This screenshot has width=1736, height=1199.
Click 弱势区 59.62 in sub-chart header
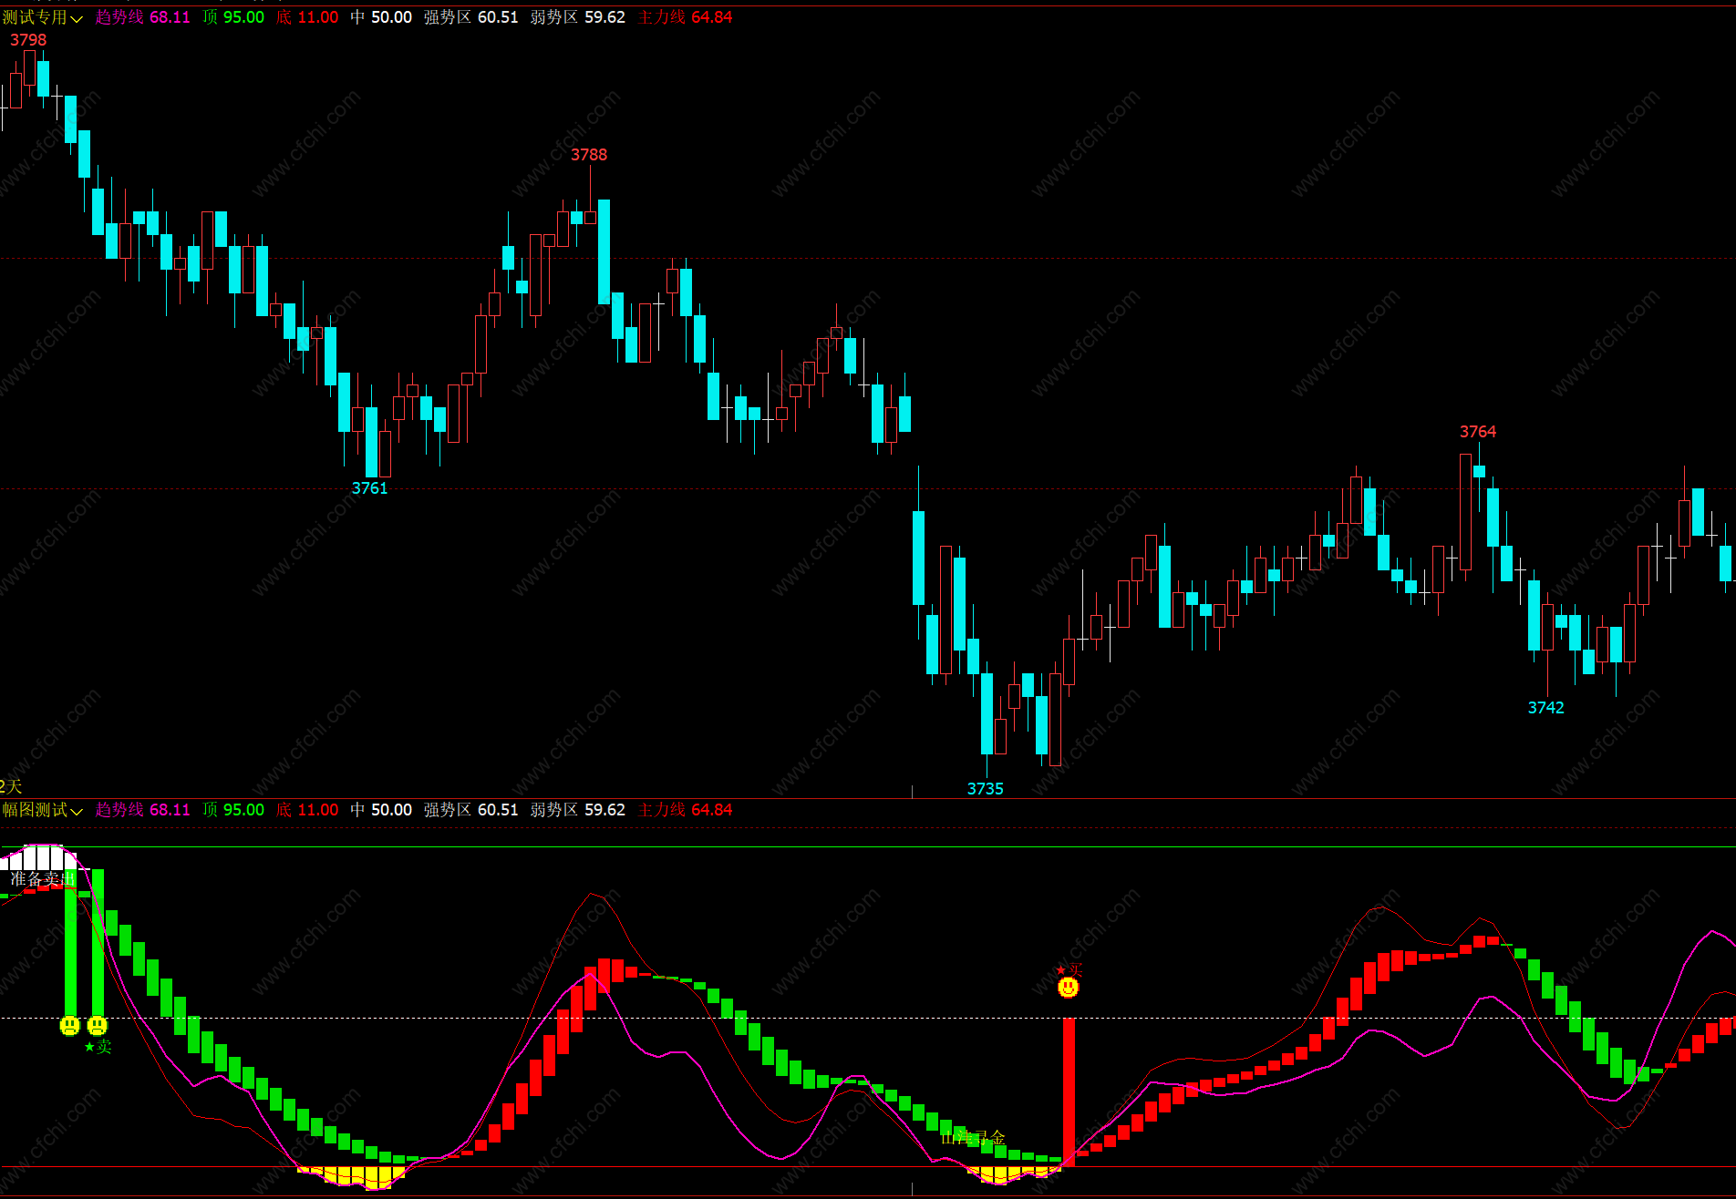pos(578,810)
